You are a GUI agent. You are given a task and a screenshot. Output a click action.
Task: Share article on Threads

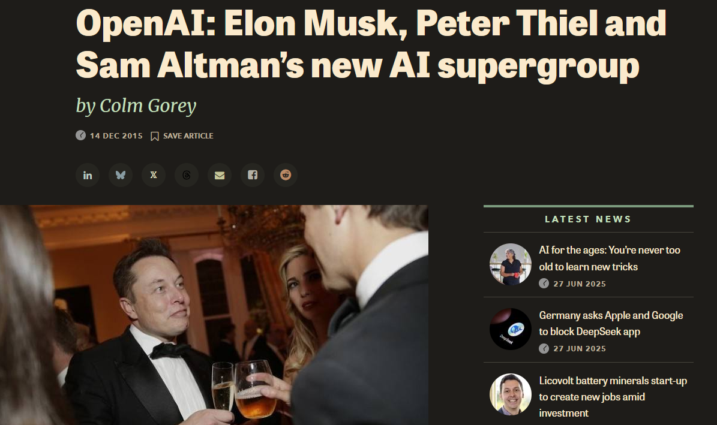tap(187, 175)
